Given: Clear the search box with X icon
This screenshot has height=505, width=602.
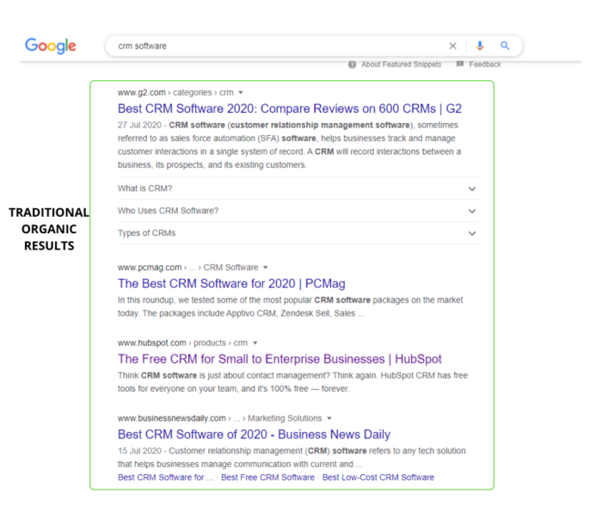Looking at the screenshot, I should coord(452,46).
